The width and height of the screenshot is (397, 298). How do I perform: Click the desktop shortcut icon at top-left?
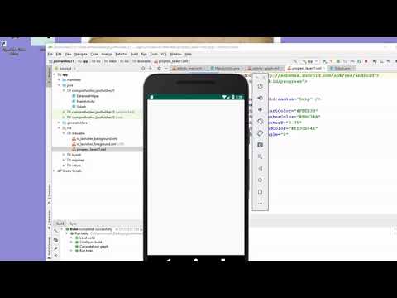4,44
